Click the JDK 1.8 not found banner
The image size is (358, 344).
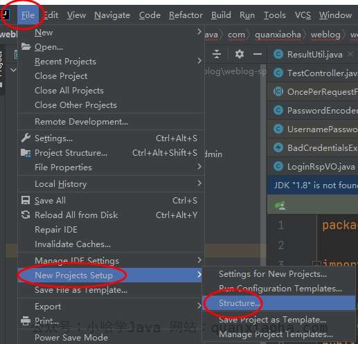pyautogui.click(x=313, y=185)
